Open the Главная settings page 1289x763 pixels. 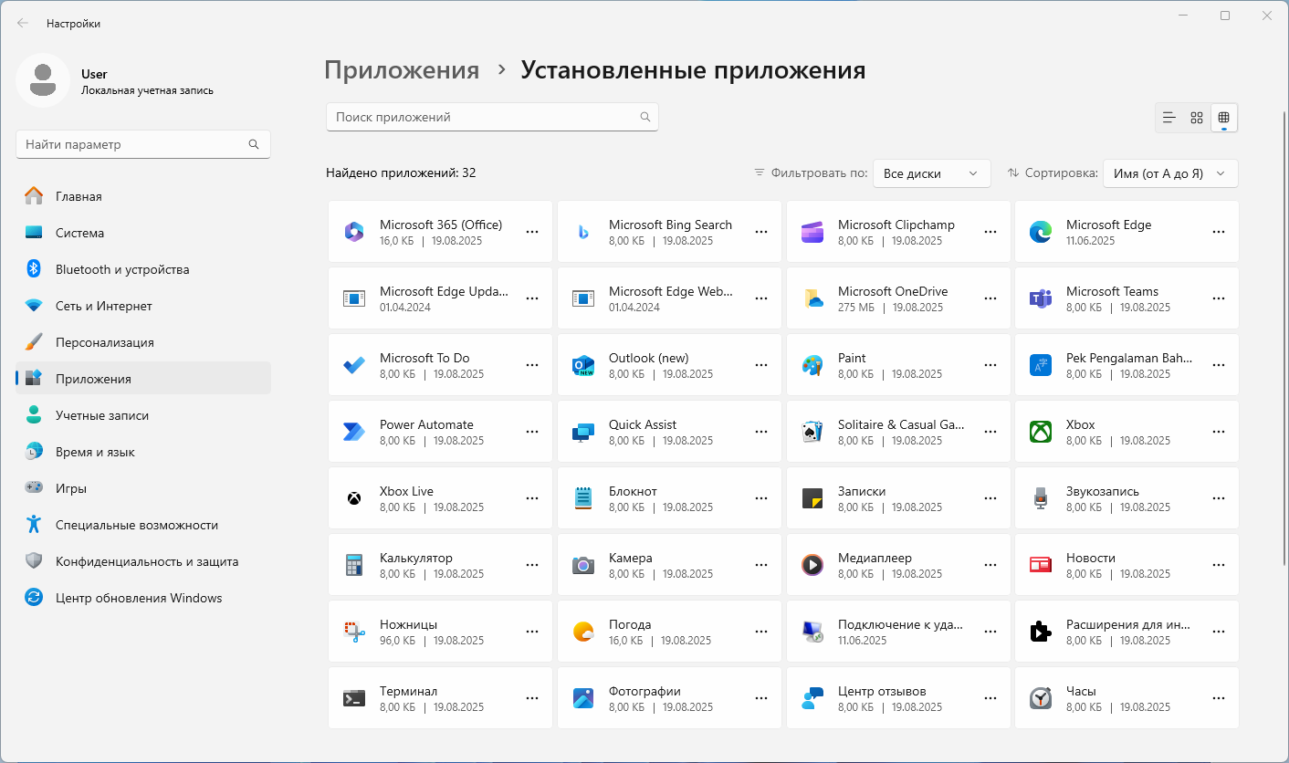pyautogui.click(x=143, y=196)
